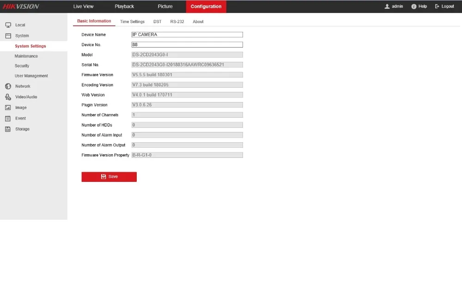Screen dimensions: 462x301
Task: Save the basic information settings
Action: (x=109, y=177)
